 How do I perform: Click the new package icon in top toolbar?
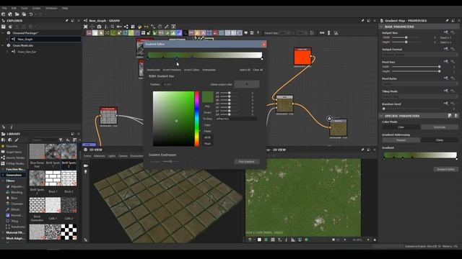click(3, 14)
